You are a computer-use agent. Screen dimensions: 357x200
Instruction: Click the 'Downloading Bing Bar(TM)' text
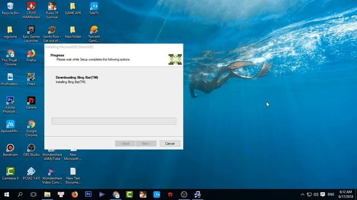(x=77, y=77)
